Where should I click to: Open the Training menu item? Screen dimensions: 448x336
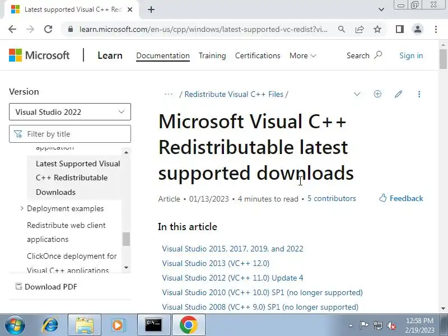(x=212, y=55)
